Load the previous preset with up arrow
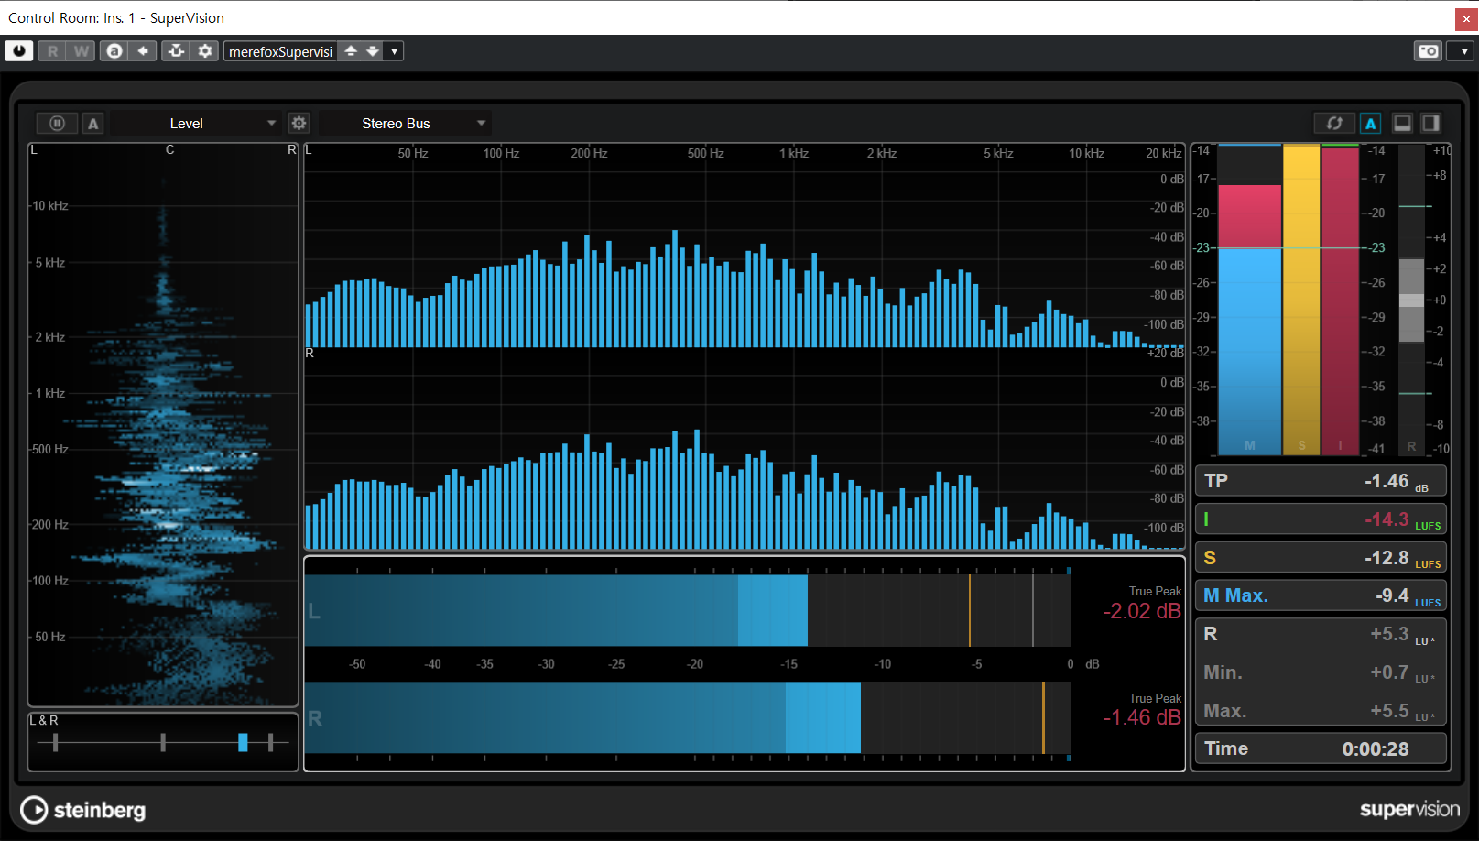 click(351, 51)
